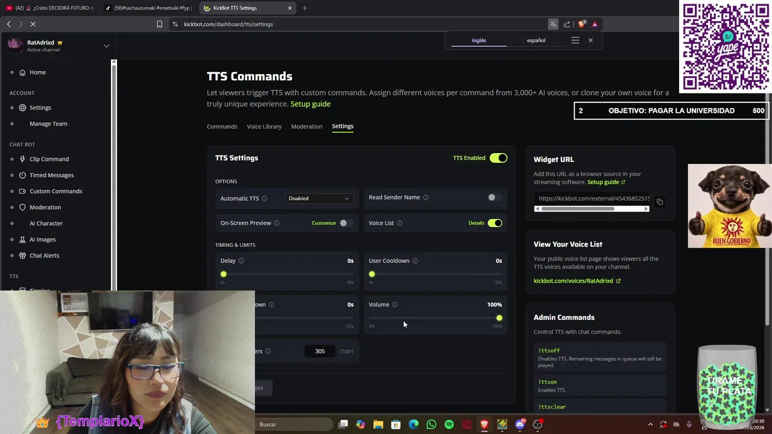Close the translation popup

590,40
